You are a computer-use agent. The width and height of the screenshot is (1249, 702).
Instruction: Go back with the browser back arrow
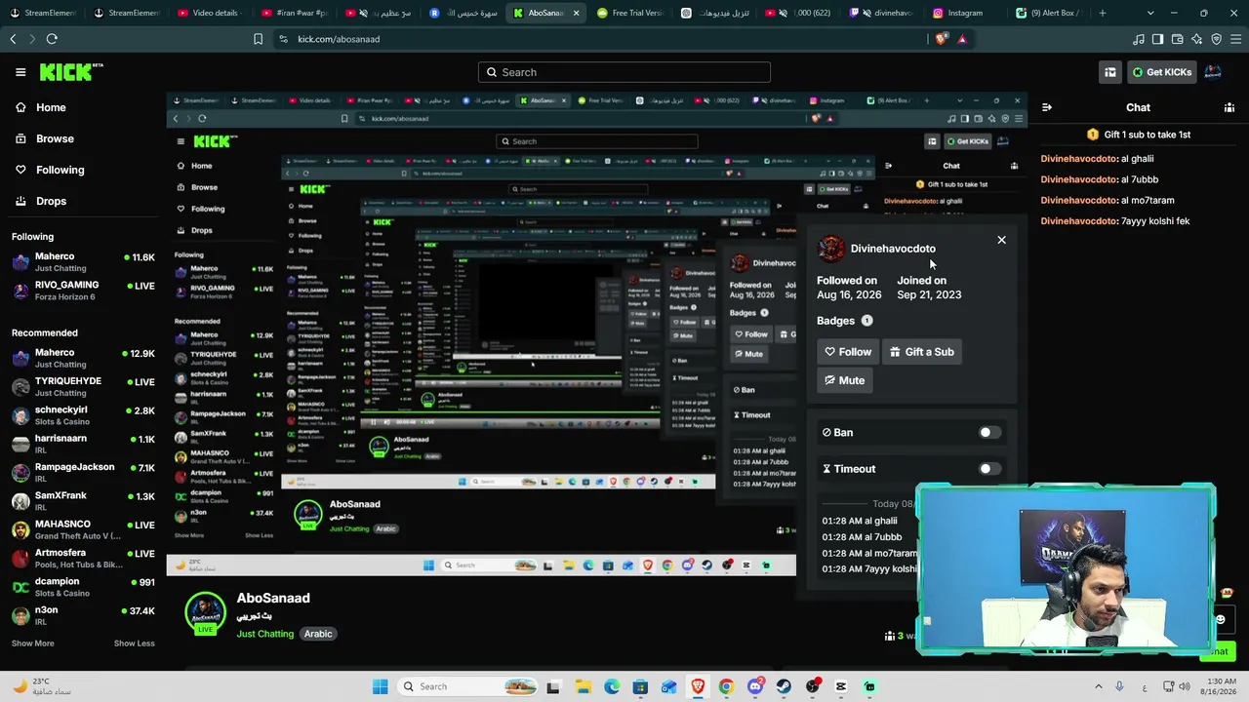pos(13,39)
